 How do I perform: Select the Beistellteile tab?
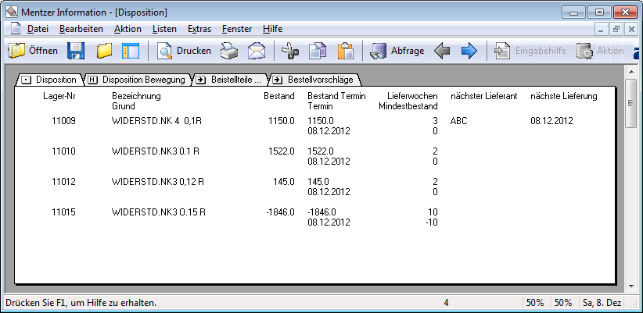point(231,80)
